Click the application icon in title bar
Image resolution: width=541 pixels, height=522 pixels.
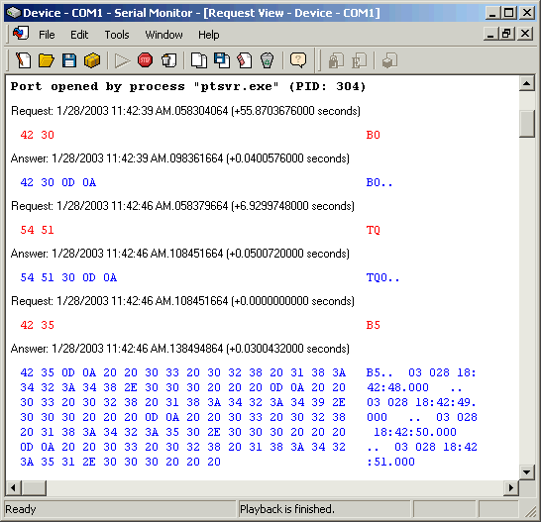[x=14, y=13]
